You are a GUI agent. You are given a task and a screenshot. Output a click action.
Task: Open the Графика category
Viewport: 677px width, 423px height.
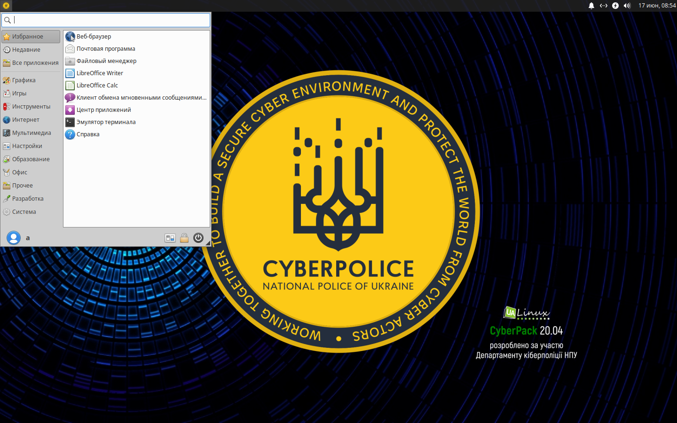tap(31, 80)
